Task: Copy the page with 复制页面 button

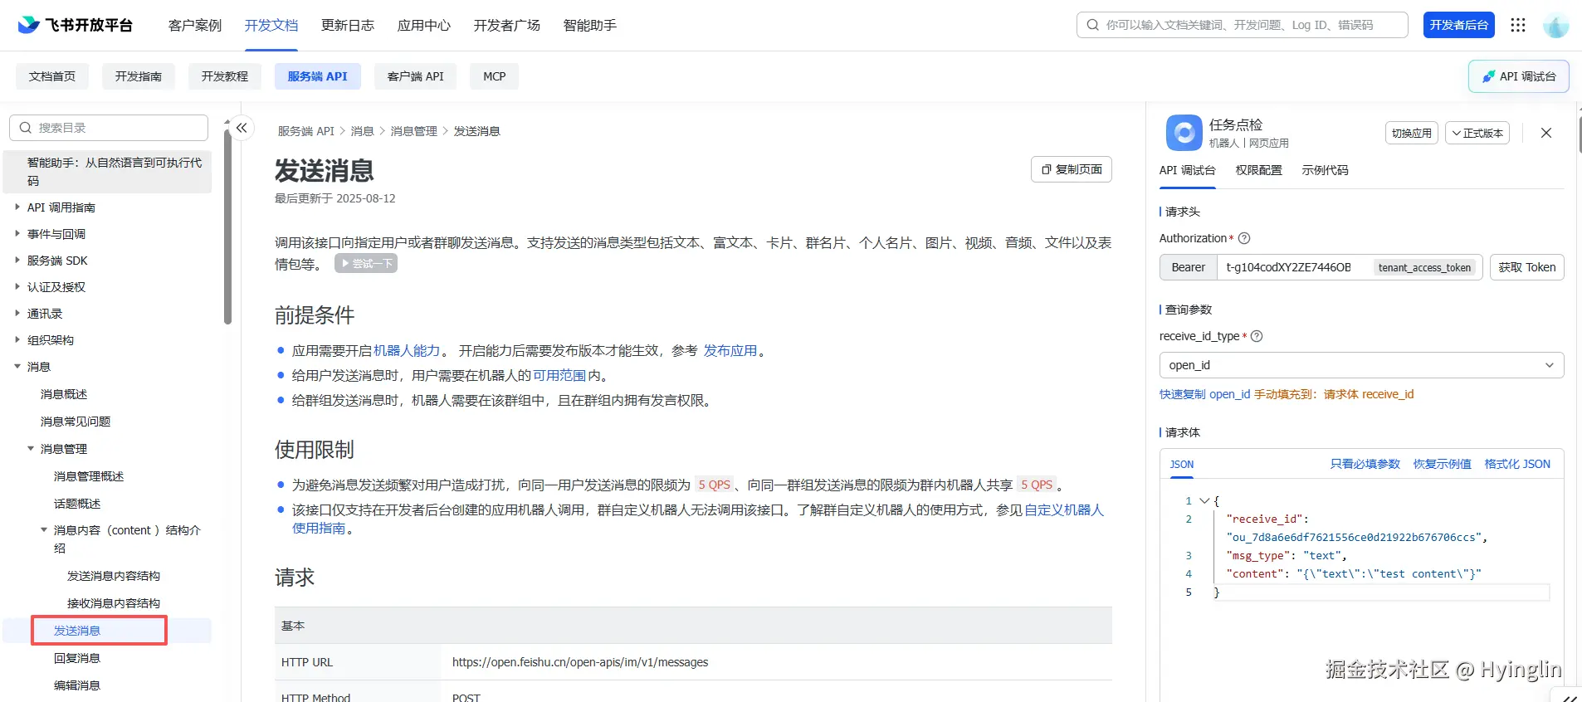Action: pos(1072,169)
